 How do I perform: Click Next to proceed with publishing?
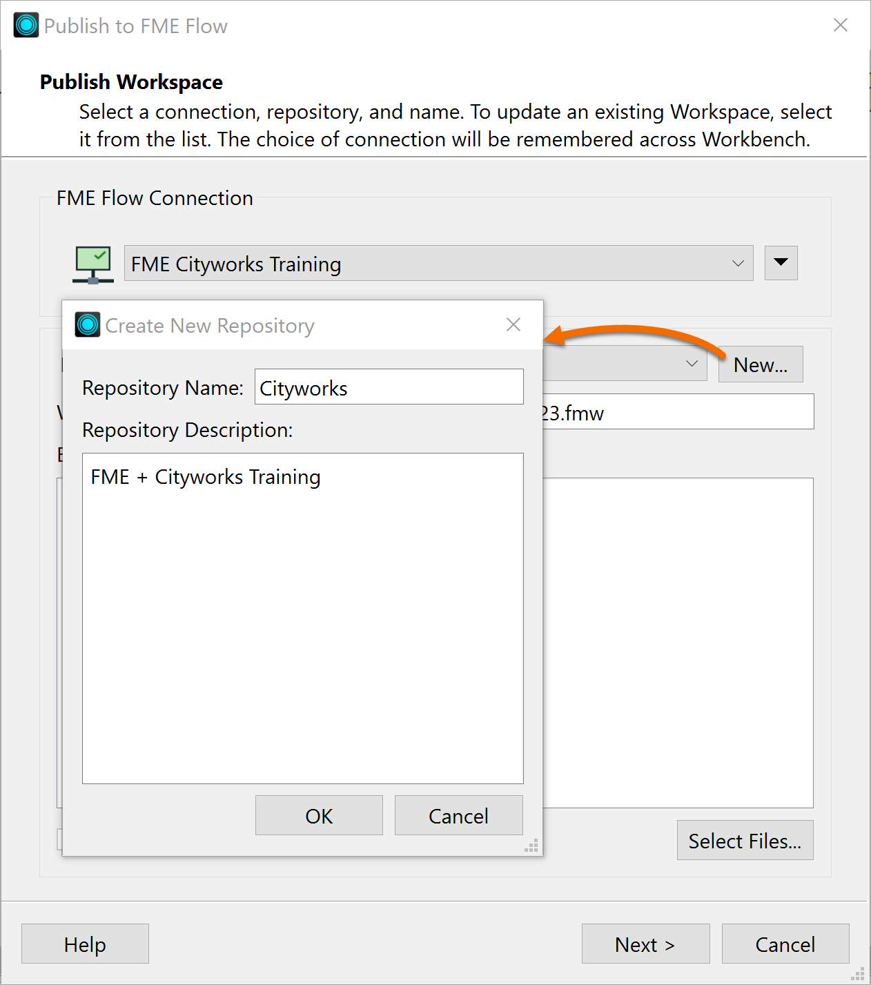[x=645, y=944]
